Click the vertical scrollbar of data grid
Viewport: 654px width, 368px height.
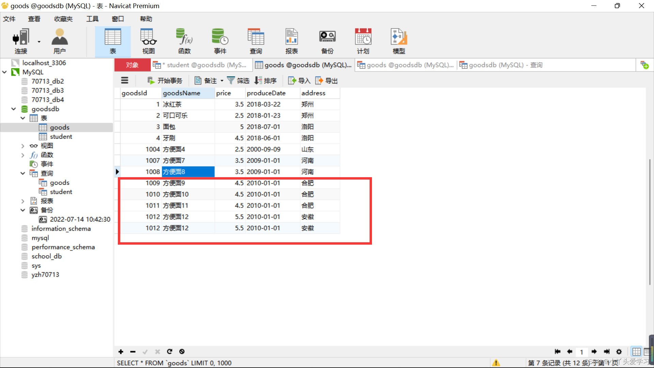650,221
